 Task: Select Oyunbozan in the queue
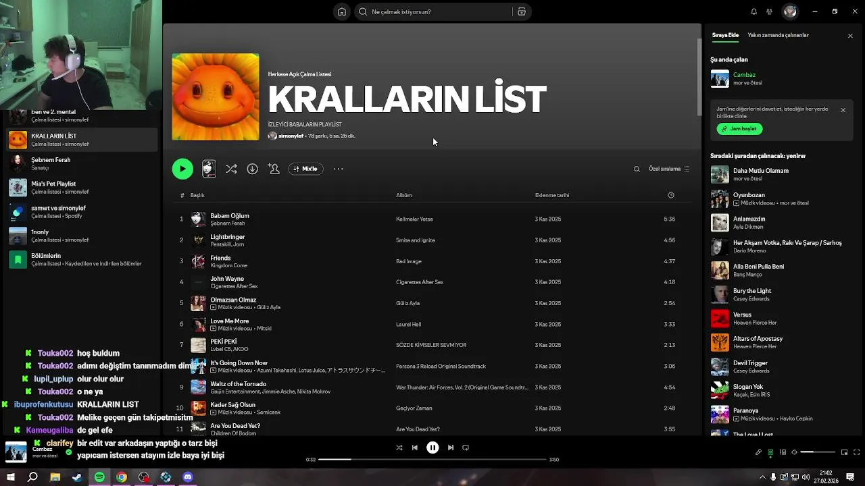pos(749,195)
